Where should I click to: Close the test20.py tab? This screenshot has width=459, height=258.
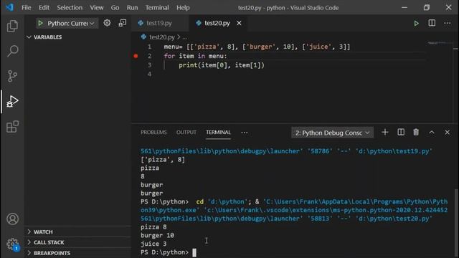pyautogui.click(x=239, y=23)
